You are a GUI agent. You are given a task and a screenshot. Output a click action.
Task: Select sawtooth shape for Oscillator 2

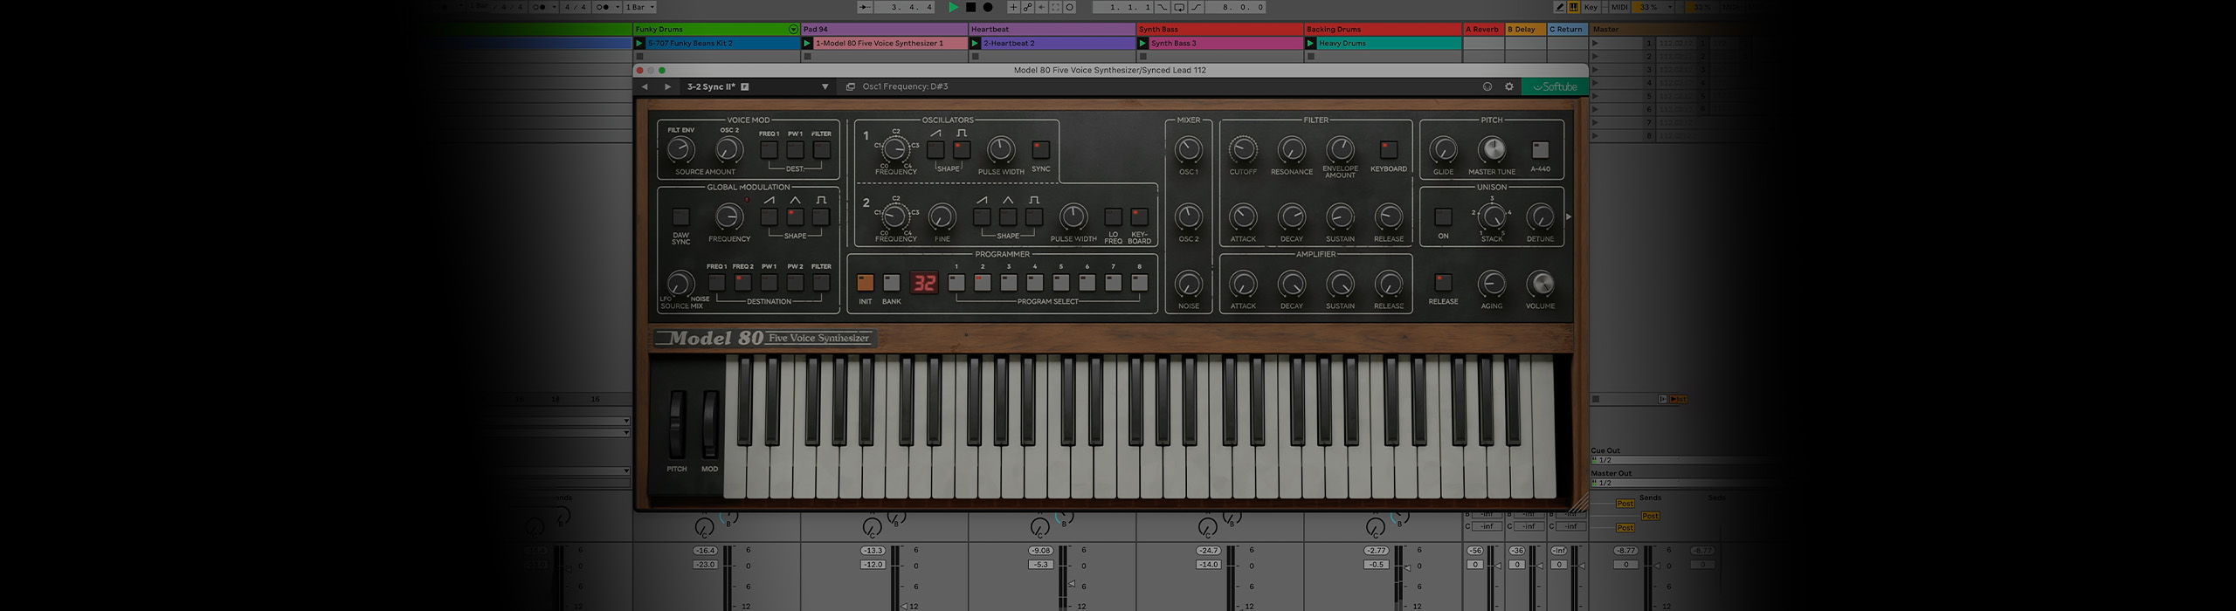pos(982,216)
